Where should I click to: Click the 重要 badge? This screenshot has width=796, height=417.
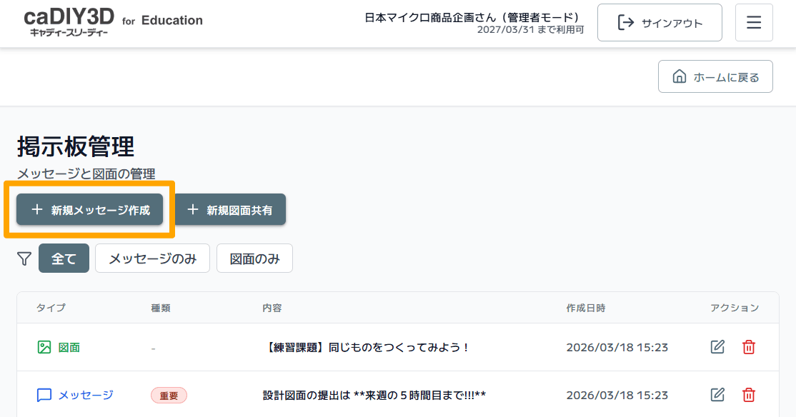click(169, 395)
